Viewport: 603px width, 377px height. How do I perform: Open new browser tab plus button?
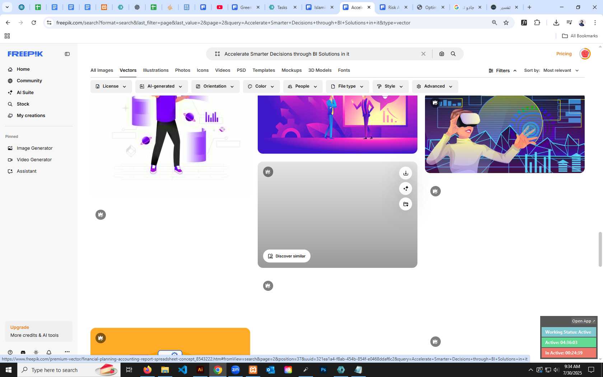(529, 7)
